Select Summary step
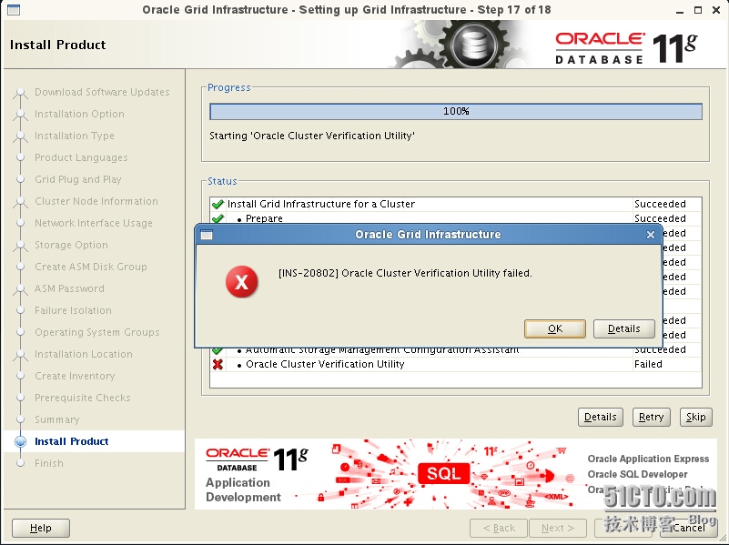The height and width of the screenshot is (545, 729). coord(56,419)
